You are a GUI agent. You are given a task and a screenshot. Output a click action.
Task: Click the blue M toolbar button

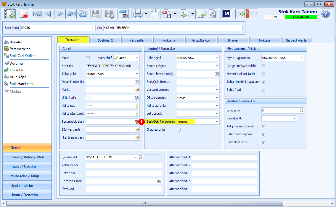[x=226, y=14]
